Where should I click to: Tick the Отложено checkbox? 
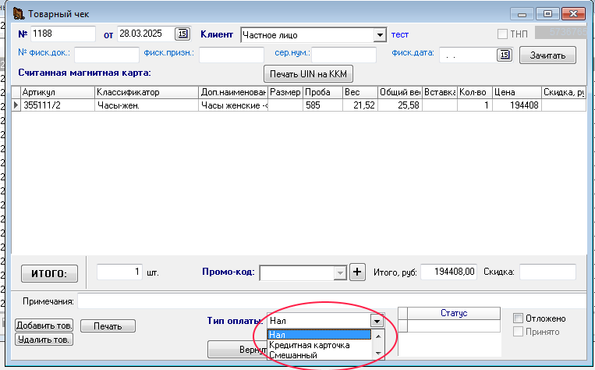(519, 318)
